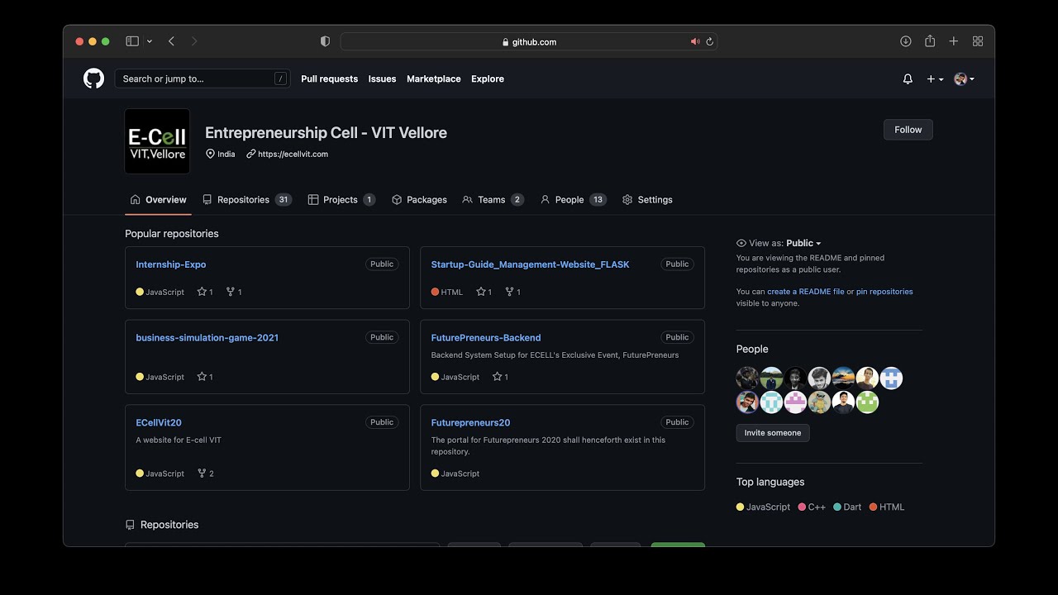The height and width of the screenshot is (595, 1058).
Task: Click the fork icon on ECellVit20 card
Action: (202, 474)
